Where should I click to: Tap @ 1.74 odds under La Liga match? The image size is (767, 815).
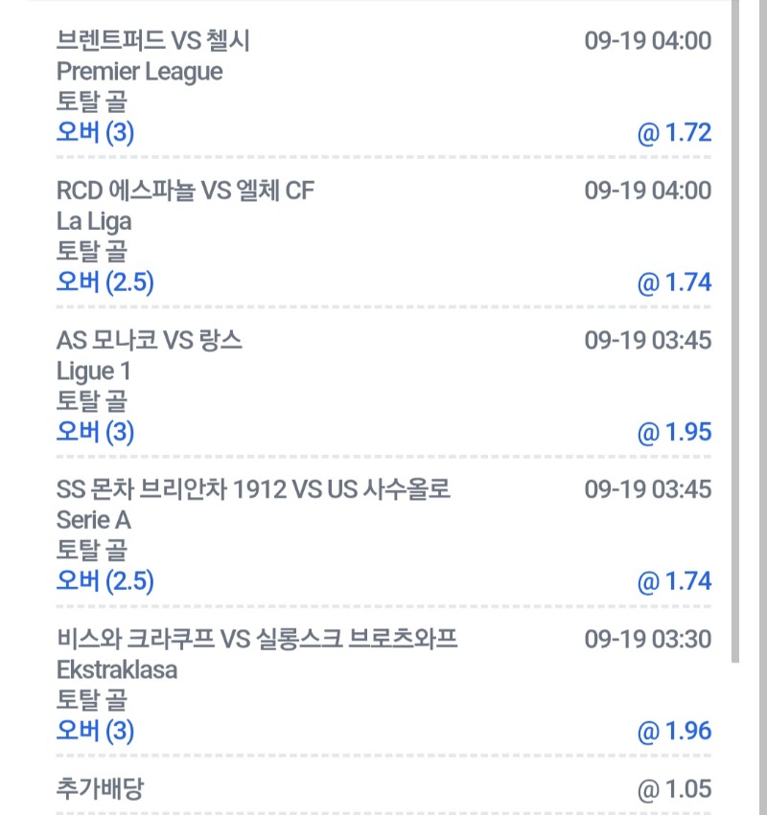point(674,283)
